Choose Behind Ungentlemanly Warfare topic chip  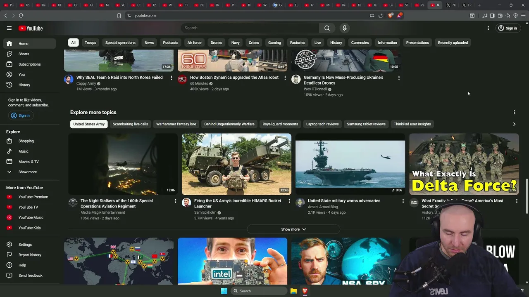point(229,124)
